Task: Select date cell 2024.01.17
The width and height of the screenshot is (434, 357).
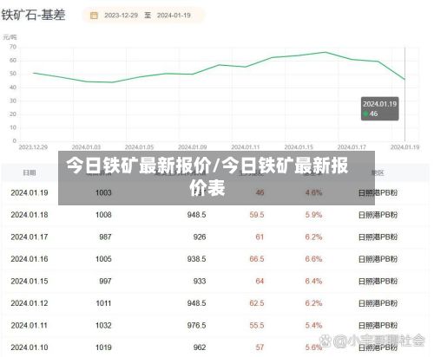Action: (x=30, y=237)
